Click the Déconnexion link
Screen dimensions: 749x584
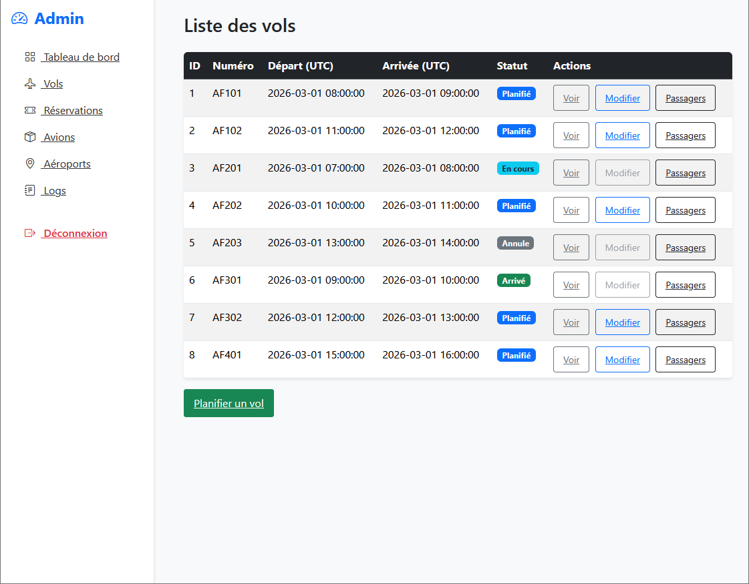73,233
